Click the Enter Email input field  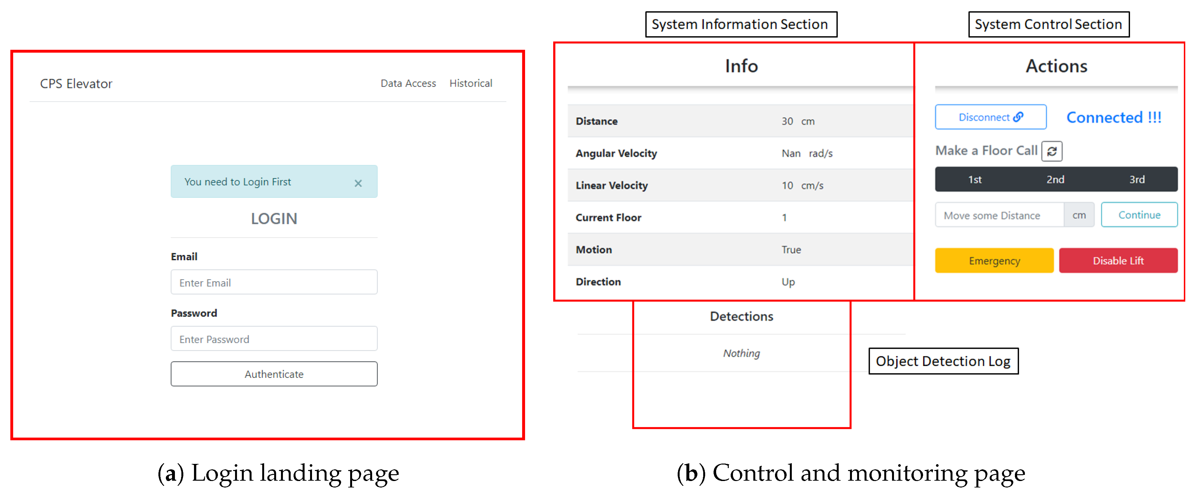274,283
